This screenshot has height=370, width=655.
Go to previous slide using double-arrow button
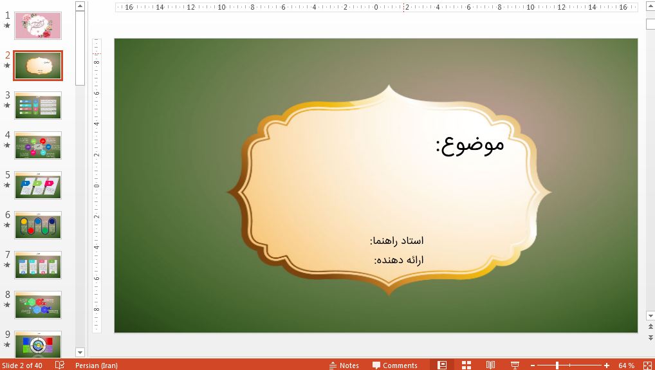pyautogui.click(x=650, y=327)
